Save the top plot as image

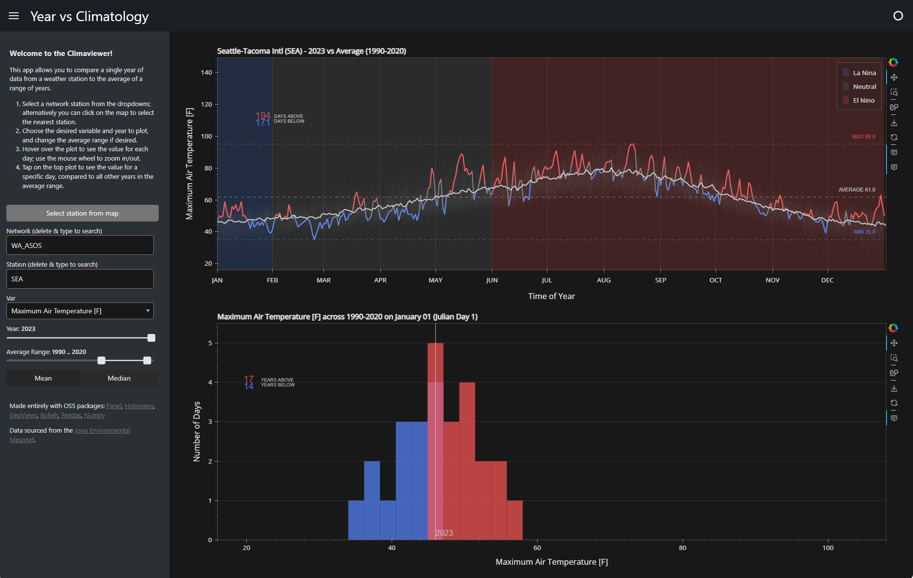point(894,123)
